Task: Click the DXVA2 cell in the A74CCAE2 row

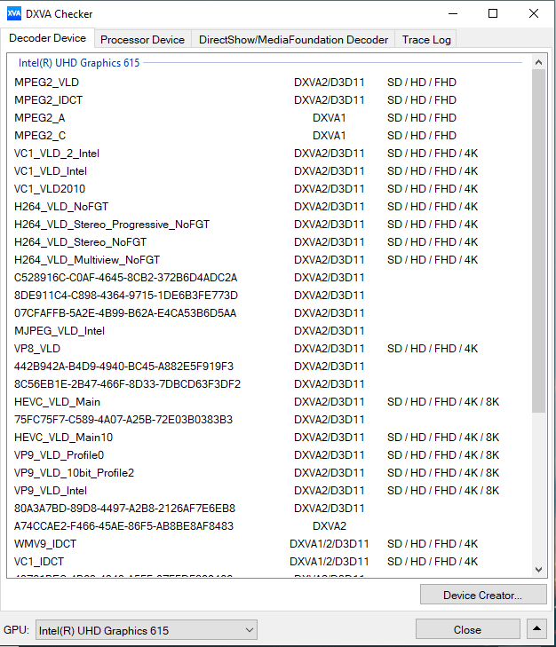Action: coord(330,525)
